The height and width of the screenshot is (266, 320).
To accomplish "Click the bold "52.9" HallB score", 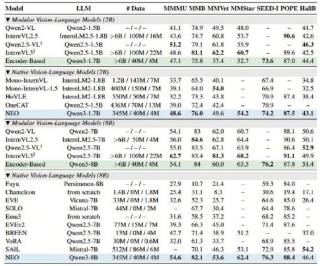I will [x=308, y=148].
